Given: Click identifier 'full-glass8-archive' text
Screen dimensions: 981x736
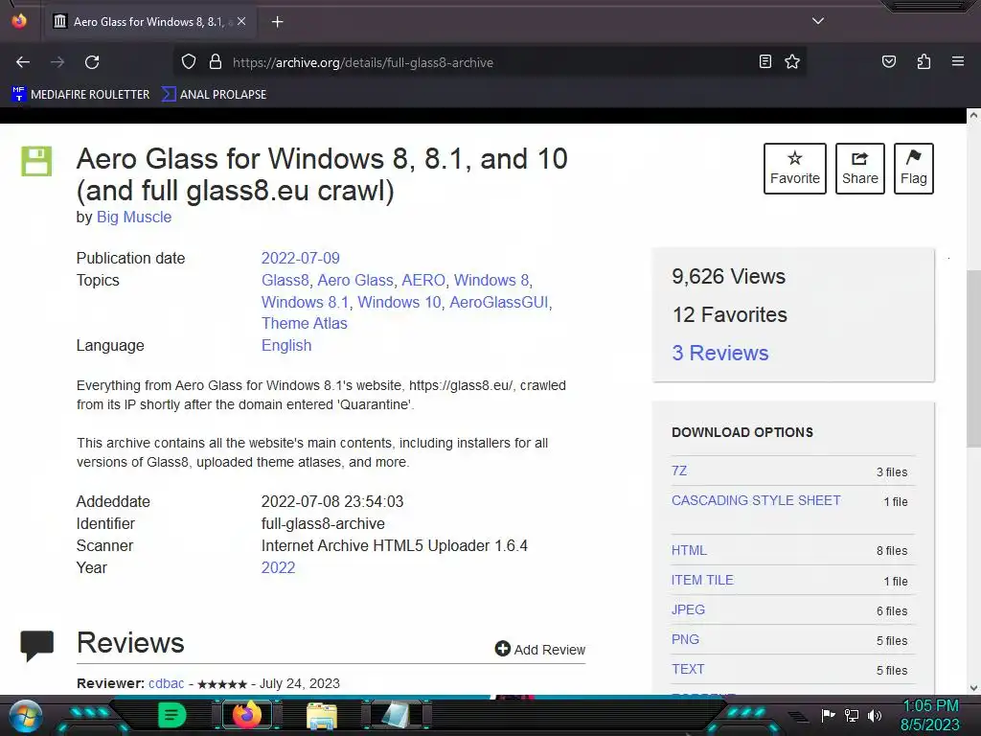Looking at the screenshot, I should coord(323,524).
